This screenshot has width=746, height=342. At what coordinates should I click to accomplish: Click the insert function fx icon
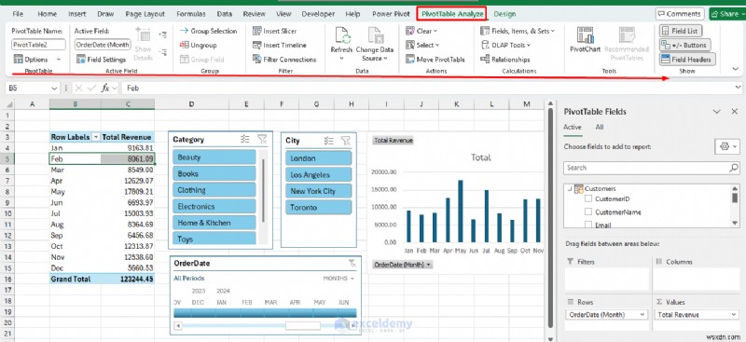coord(105,88)
